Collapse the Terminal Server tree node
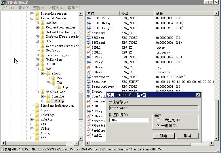This screenshot has width=221, height=153. [32, 18]
